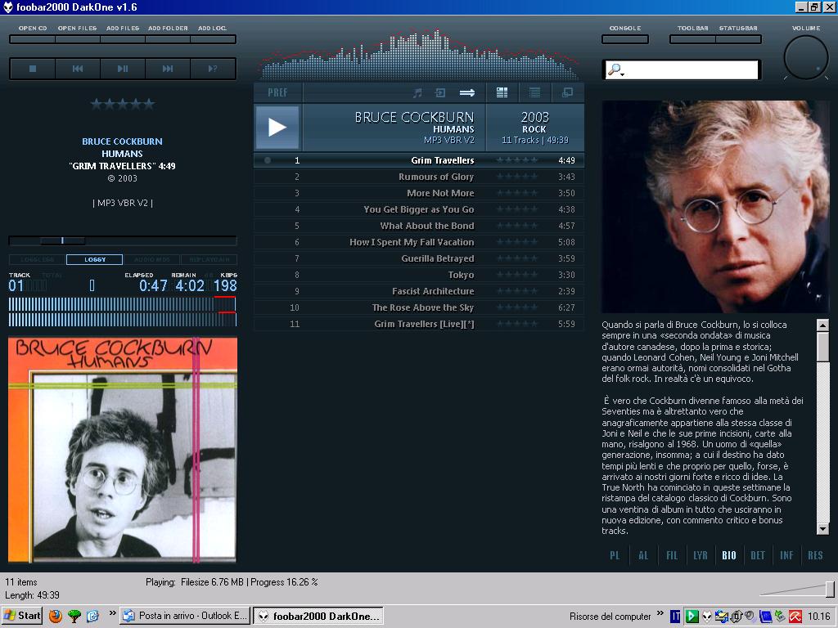
Task: Toggle the Toolbar visibility button
Action: pyautogui.click(x=692, y=39)
